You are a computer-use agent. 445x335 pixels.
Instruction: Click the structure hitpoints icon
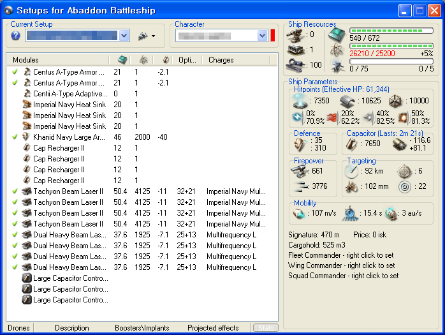point(395,101)
